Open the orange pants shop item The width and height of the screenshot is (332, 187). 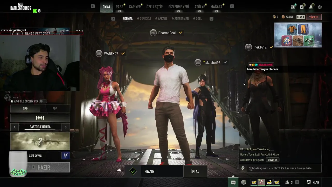click(x=303, y=29)
